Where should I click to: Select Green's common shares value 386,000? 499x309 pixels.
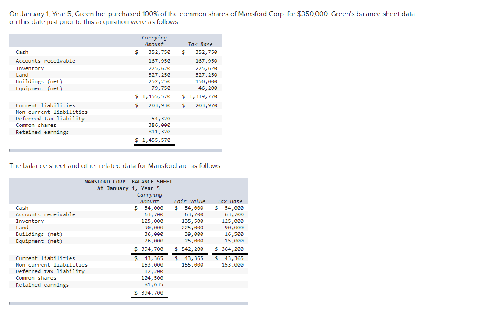click(159, 125)
